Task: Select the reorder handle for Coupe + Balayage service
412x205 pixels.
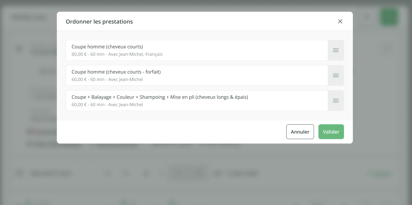Action: pos(336,101)
